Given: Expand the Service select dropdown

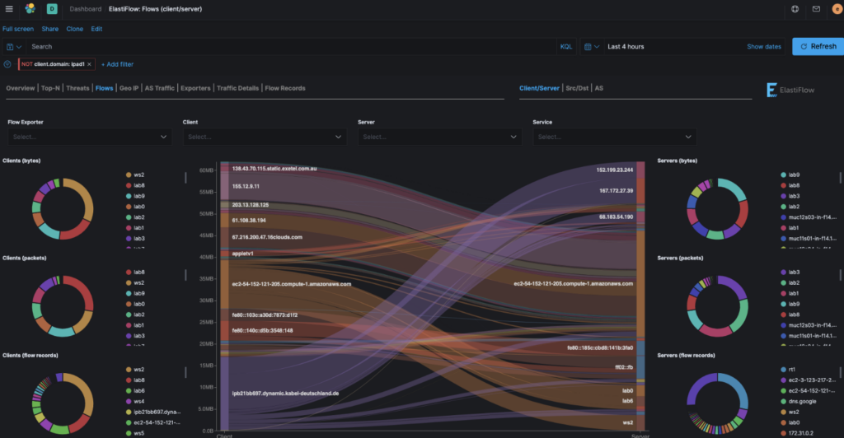Looking at the screenshot, I should (615, 137).
